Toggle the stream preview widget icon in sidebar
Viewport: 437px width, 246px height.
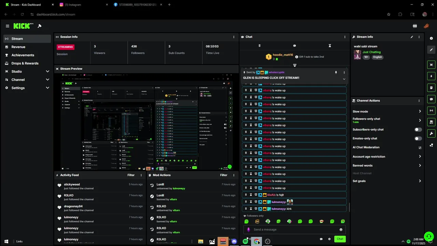[x=432, y=65]
